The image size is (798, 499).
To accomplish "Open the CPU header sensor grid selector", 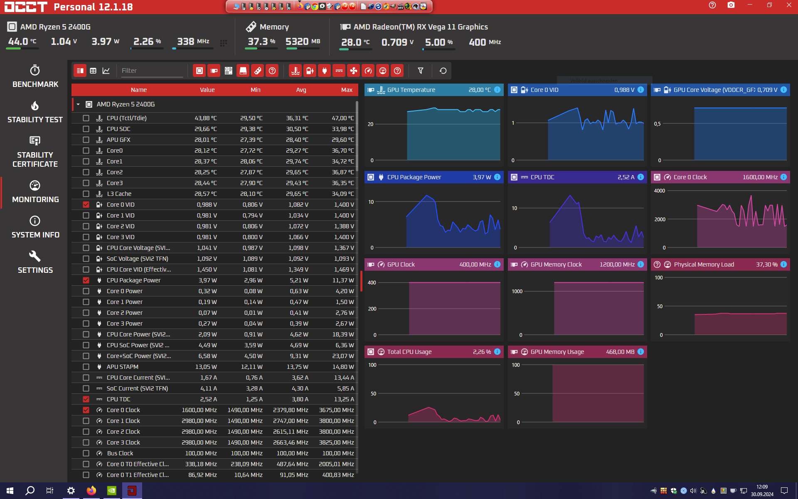I will [224, 43].
